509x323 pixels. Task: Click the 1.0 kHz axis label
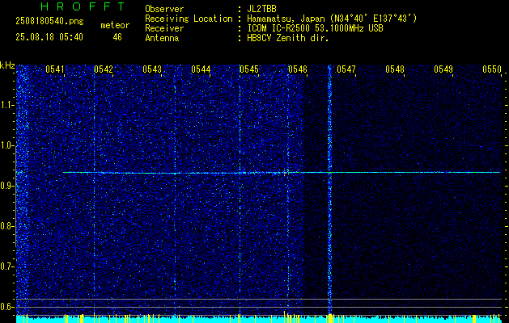(x=6, y=145)
